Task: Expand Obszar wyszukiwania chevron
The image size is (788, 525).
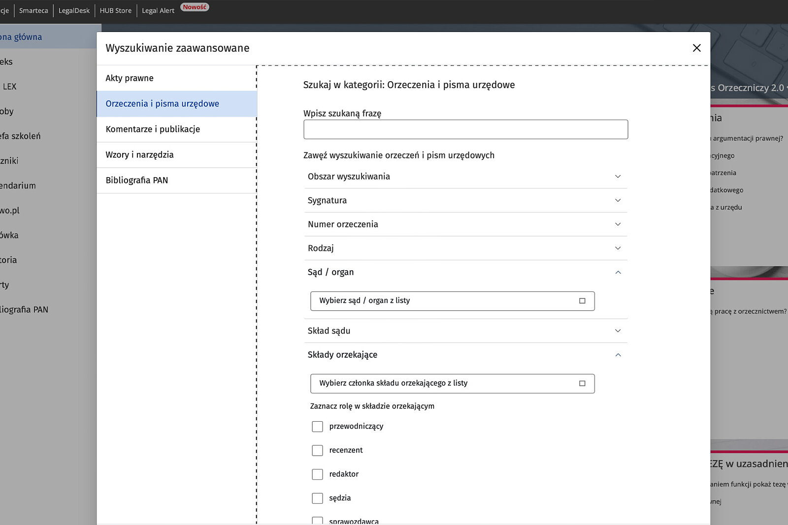Action: pyautogui.click(x=618, y=176)
